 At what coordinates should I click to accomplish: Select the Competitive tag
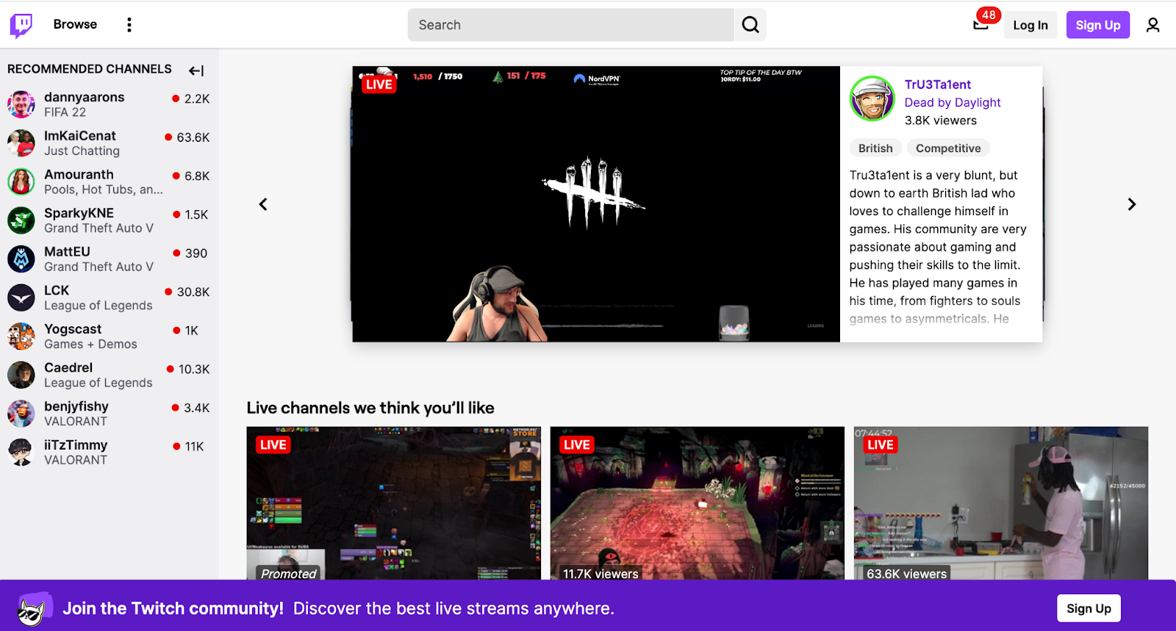(948, 148)
